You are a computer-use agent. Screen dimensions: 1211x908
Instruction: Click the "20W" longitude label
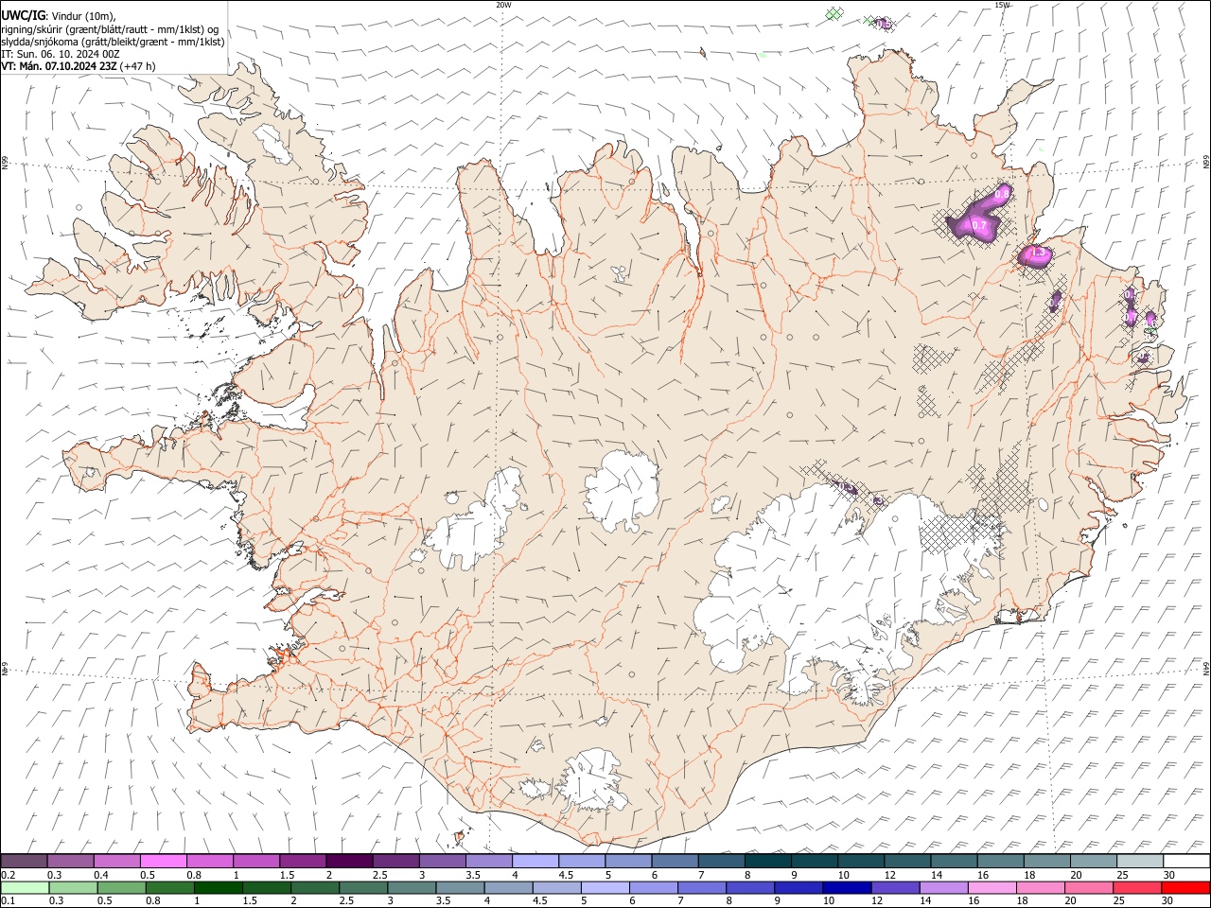(x=503, y=5)
